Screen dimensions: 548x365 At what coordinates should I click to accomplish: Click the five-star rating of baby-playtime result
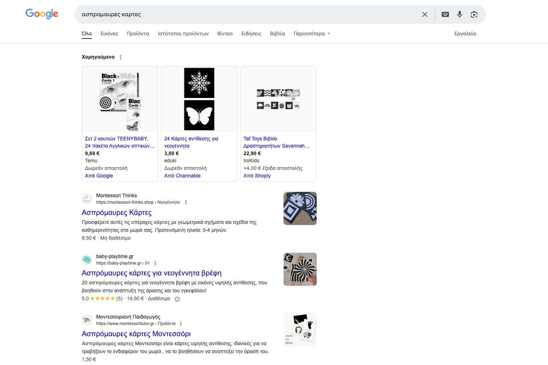coord(102,298)
